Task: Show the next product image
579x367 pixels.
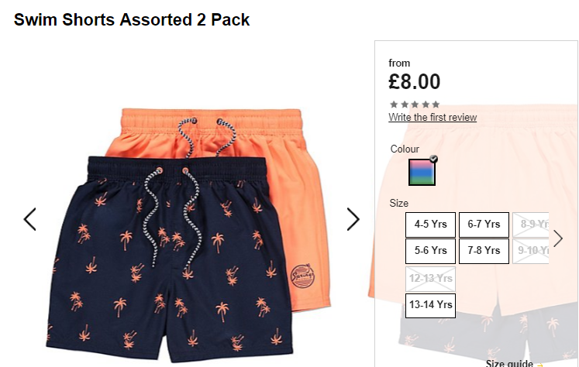Action: 353,219
